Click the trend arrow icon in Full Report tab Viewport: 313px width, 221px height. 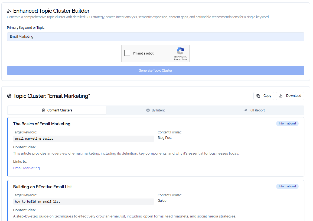tap(245, 110)
